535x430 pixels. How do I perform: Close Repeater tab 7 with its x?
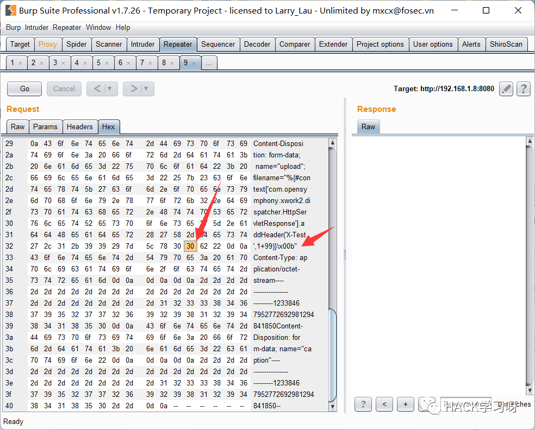pyautogui.click(x=151, y=63)
